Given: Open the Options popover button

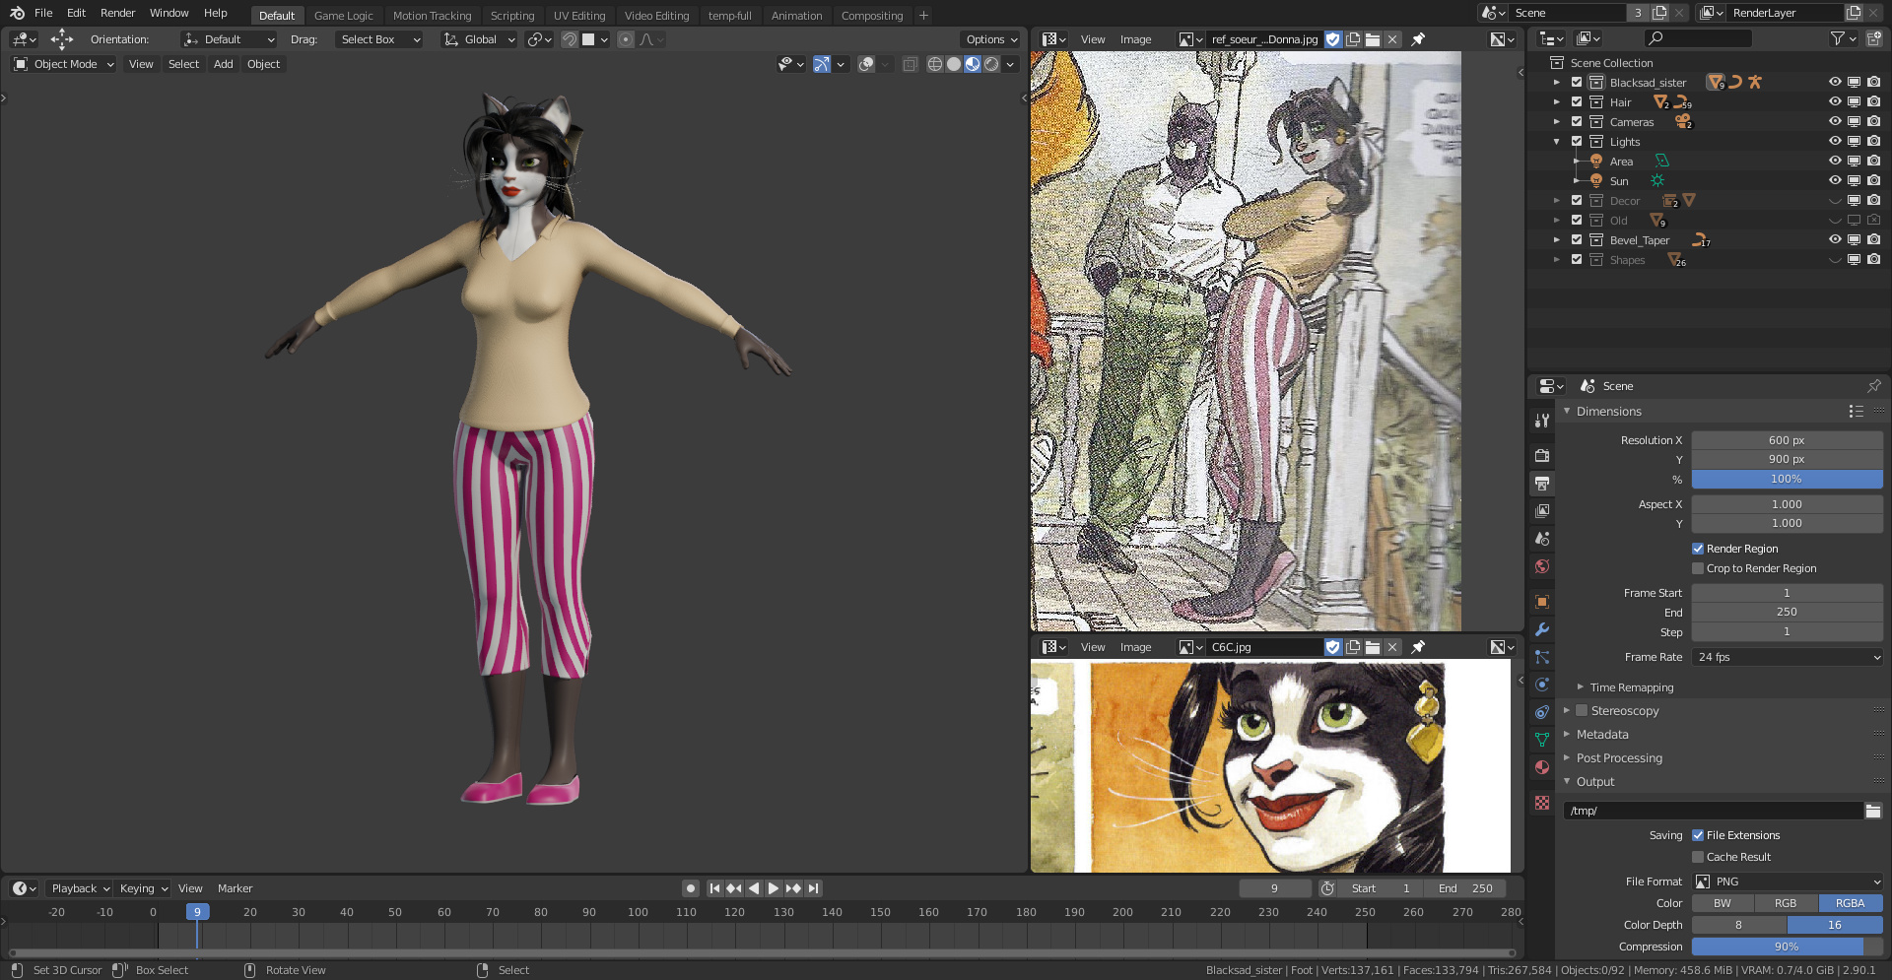Looking at the screenshot, I should pos(992,39).
